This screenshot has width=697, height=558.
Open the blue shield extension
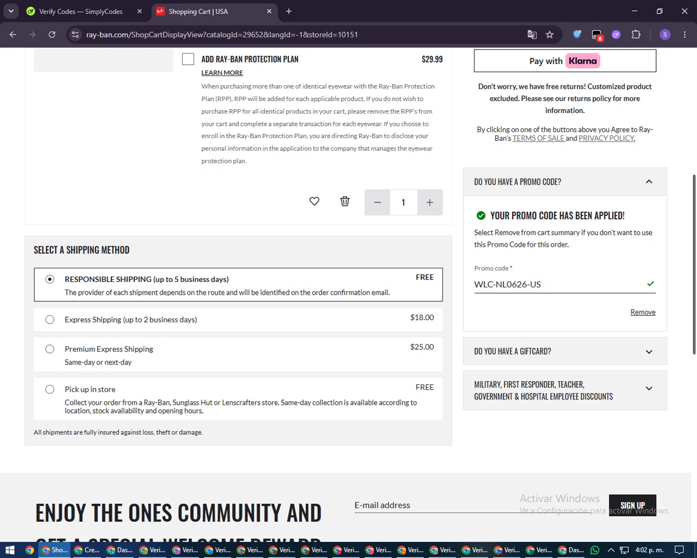click(x=577, y=34)
